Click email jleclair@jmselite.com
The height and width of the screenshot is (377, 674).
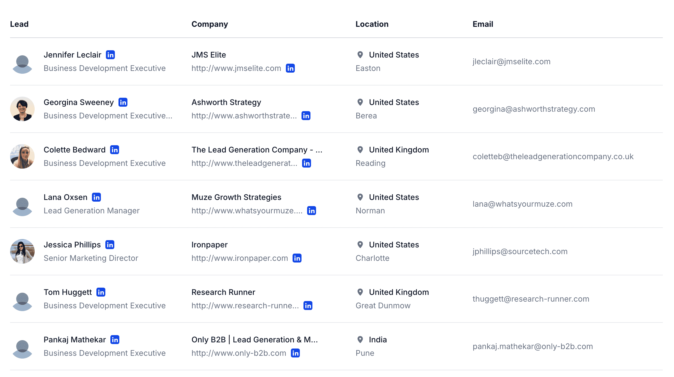tap(512, 61)
